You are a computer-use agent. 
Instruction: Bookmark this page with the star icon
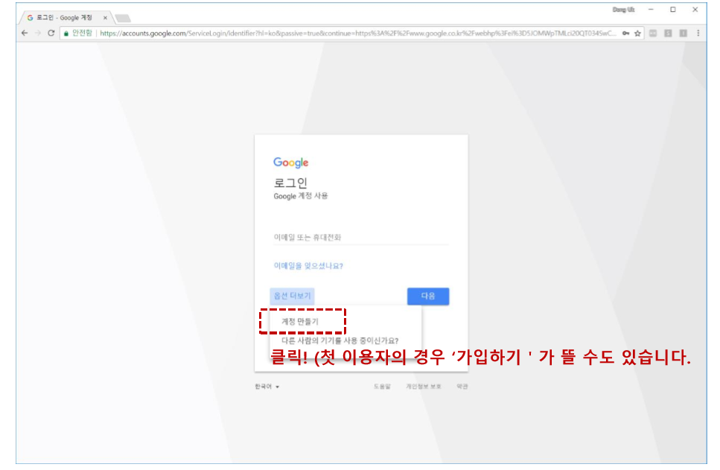638,33
